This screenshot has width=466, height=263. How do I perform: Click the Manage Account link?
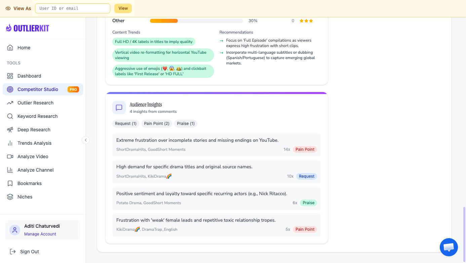pyautogui.click(x=40, y=234)
